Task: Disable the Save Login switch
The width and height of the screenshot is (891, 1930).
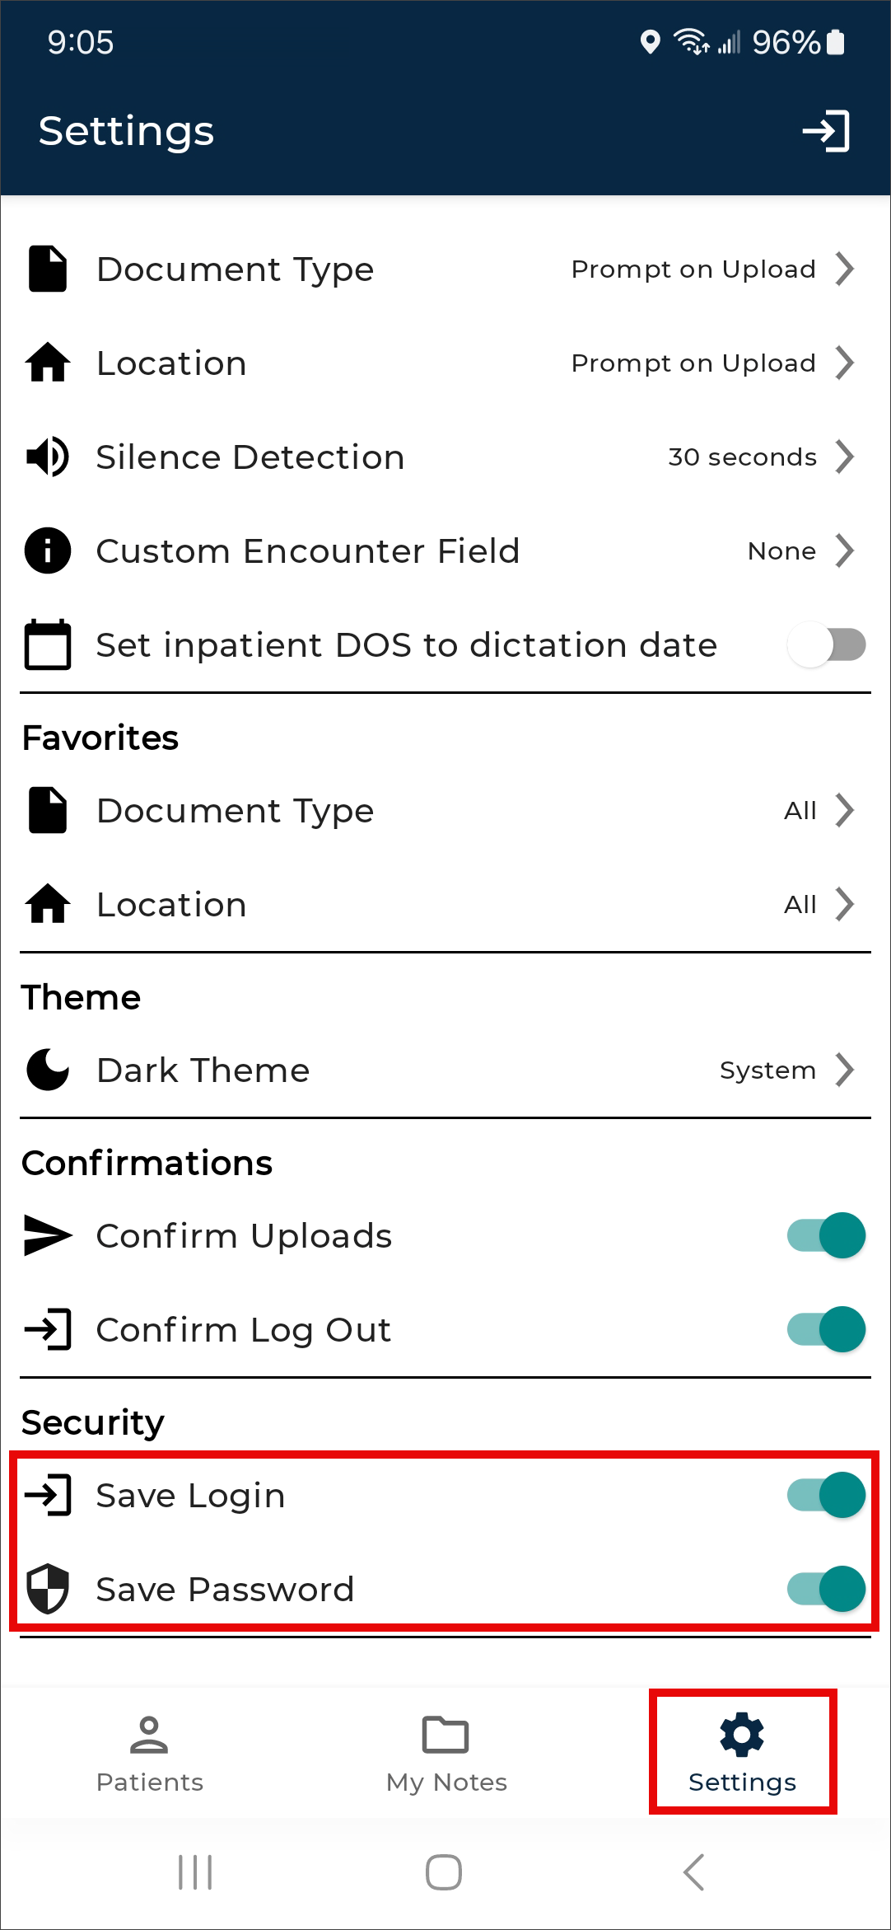Action: [x=826, y=1495]
